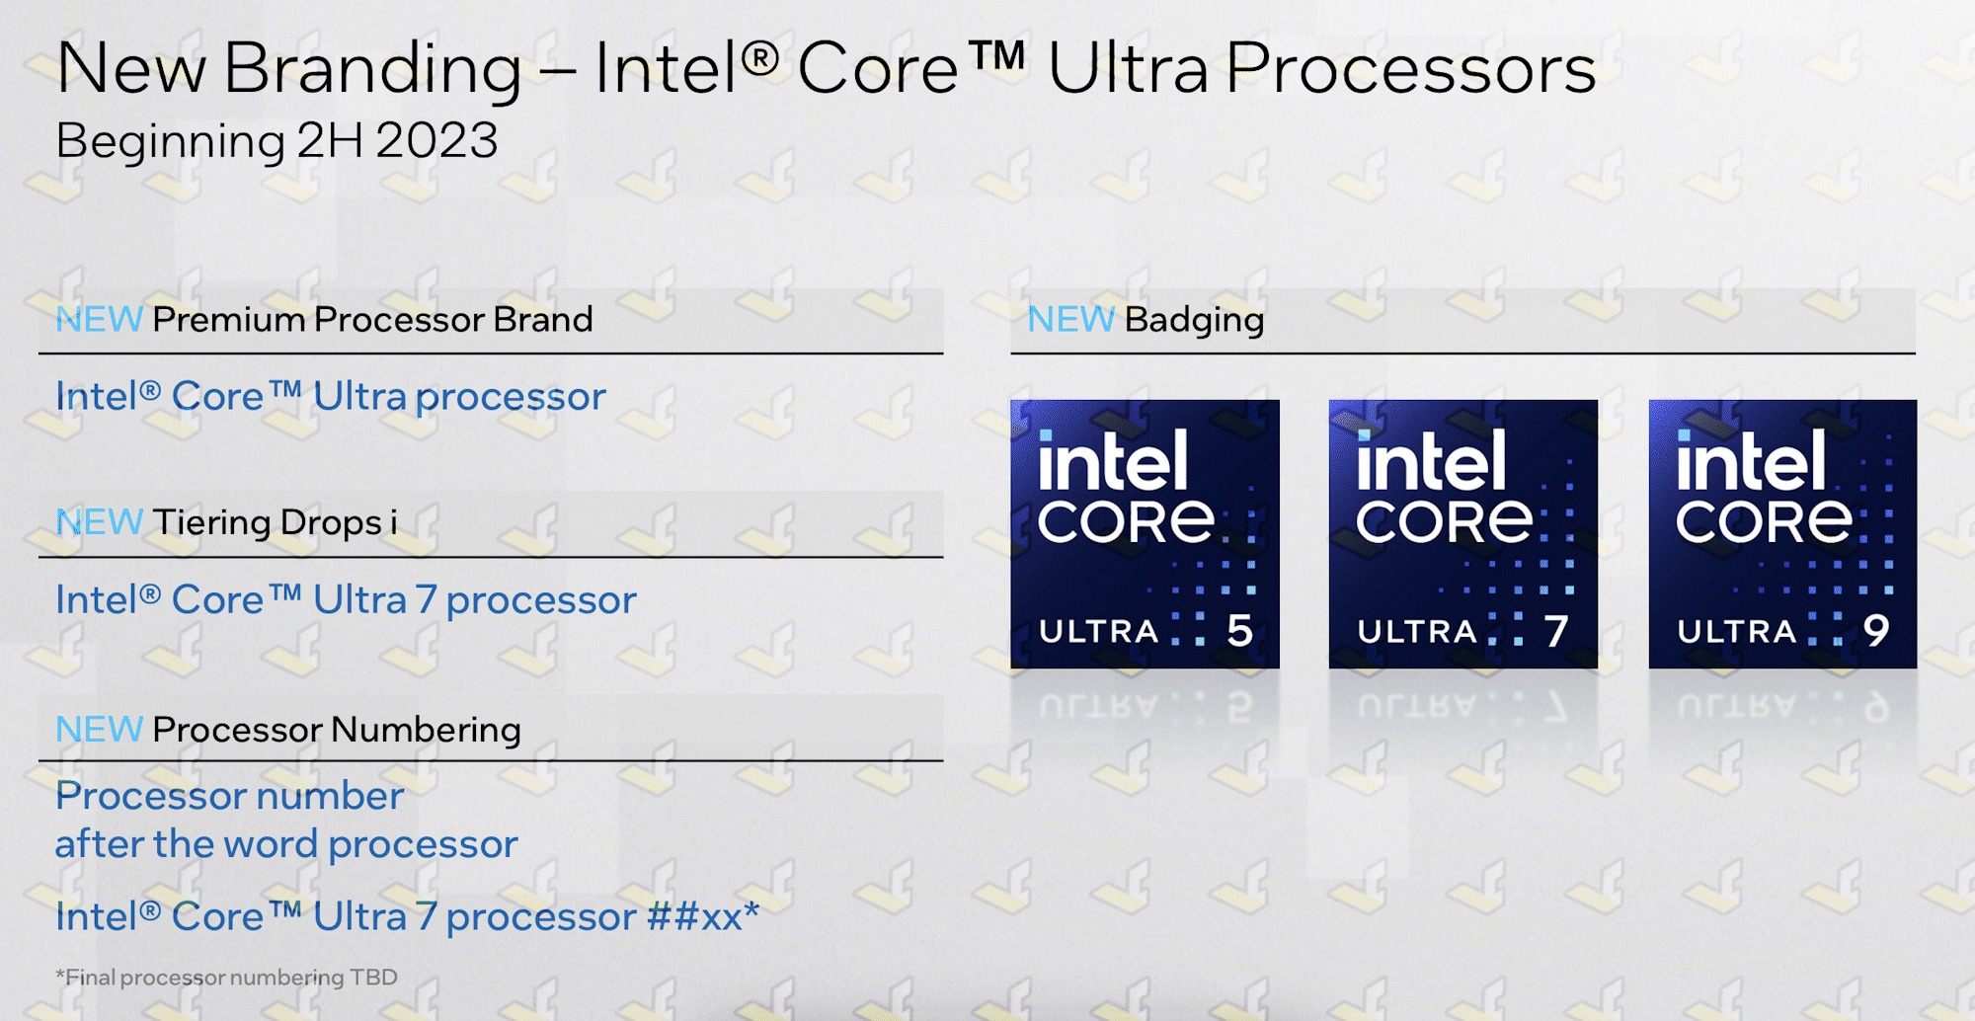Click the 'NEW Processor Numbering' header
Image resolution: width=1975 pixels, height=1021 pixels.
[x=287, y=730]
